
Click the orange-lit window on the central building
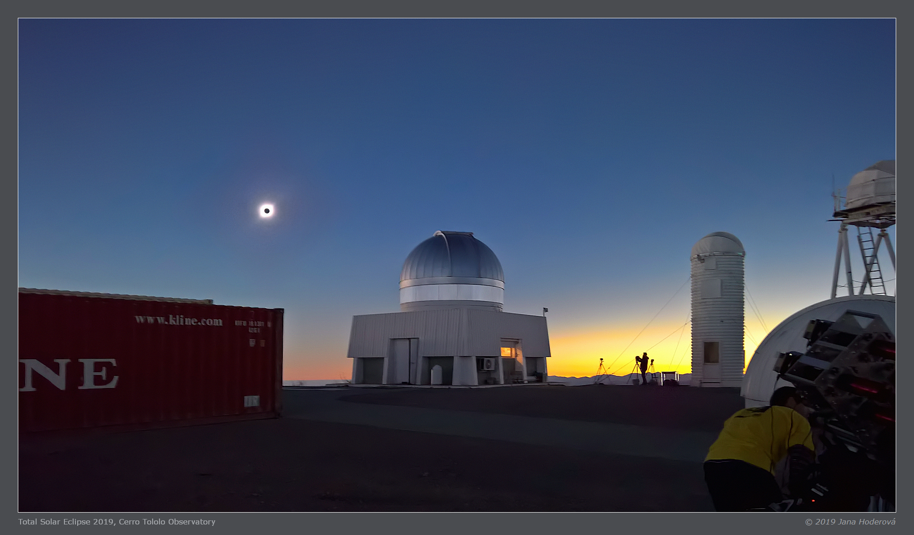click(506, 352)
